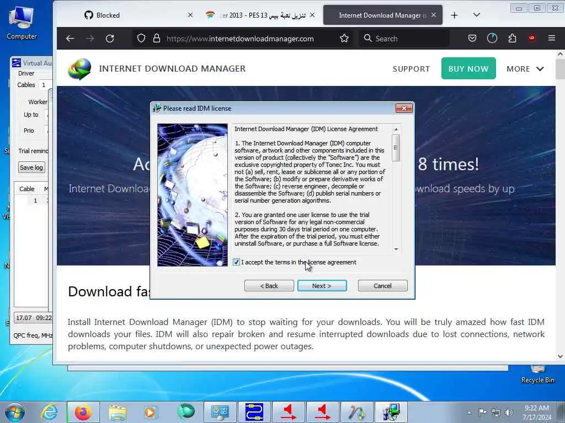Click the web page scrollbar up arrow
Viewport: 565px width, 423px height.
pyautogui.click(x=560, y=55)
